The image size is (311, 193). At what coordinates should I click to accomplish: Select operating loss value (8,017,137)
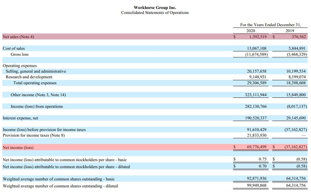297,106
